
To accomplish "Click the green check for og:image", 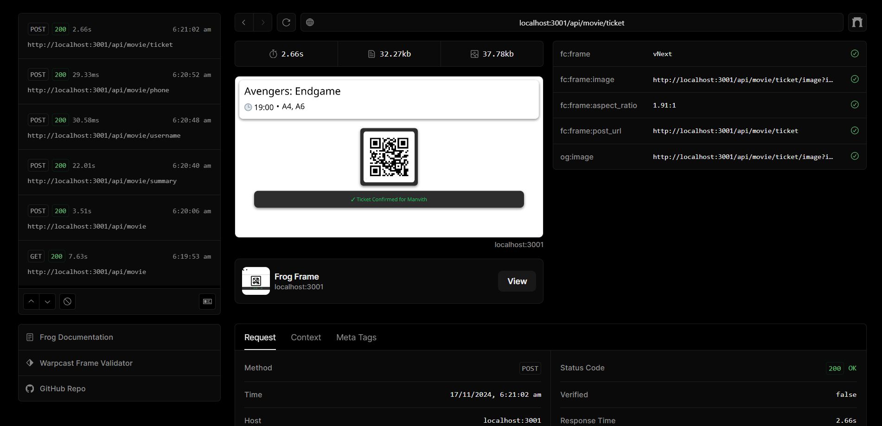I will pos(855,156).
